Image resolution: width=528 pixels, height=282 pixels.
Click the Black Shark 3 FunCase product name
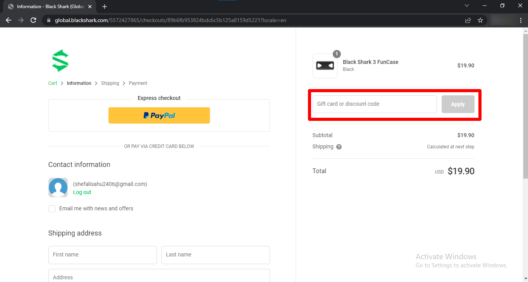point(371,62)
